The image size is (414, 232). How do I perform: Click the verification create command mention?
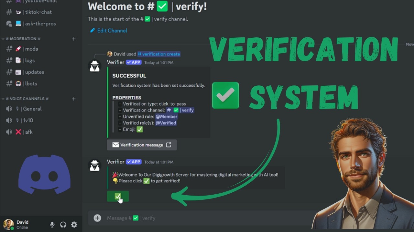(x=159, y=54)
